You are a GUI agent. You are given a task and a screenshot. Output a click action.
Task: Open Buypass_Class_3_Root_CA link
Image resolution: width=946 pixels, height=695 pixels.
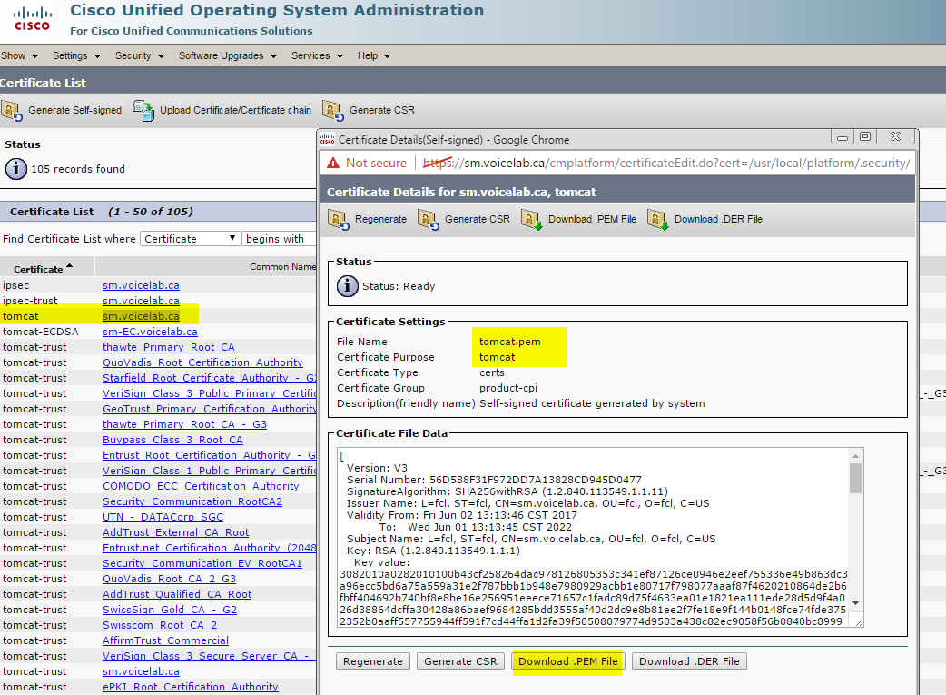click(x=172, y=440)
